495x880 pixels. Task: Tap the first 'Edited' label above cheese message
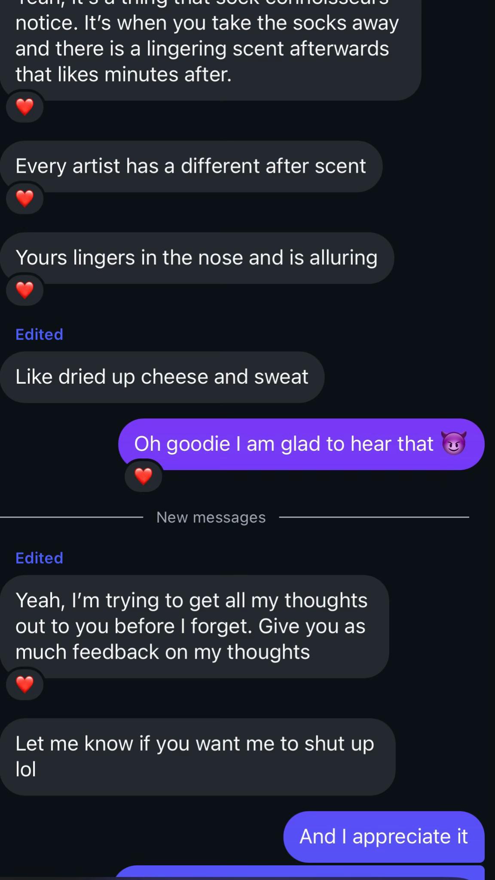[39, 334]
